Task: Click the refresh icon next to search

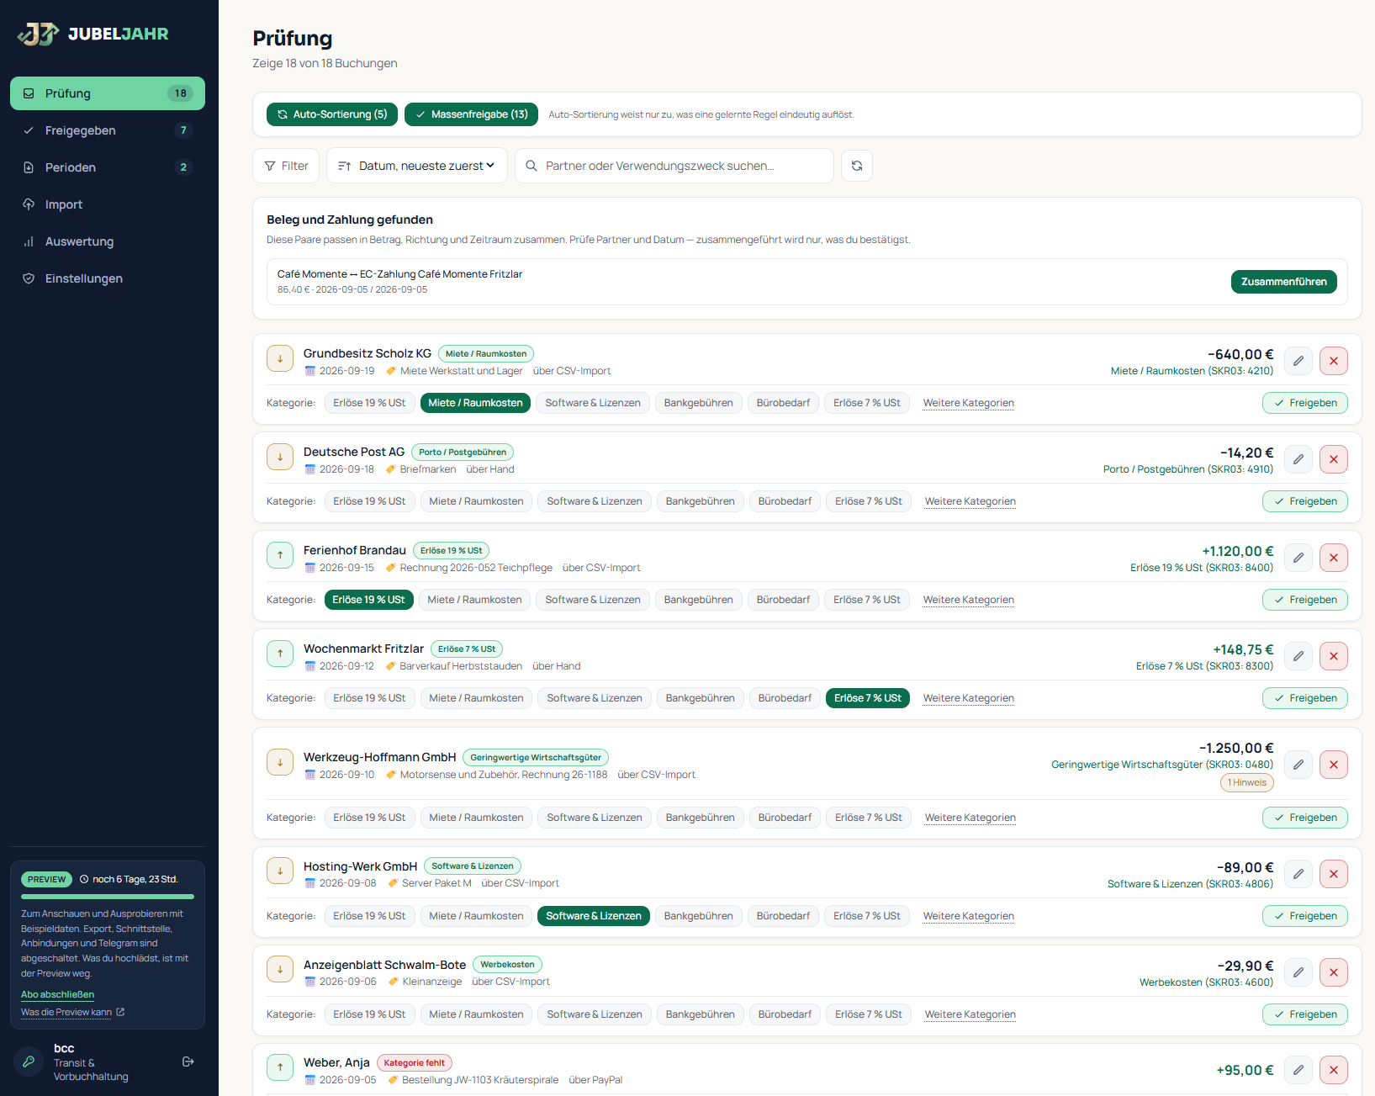Action: click(856, 166)
